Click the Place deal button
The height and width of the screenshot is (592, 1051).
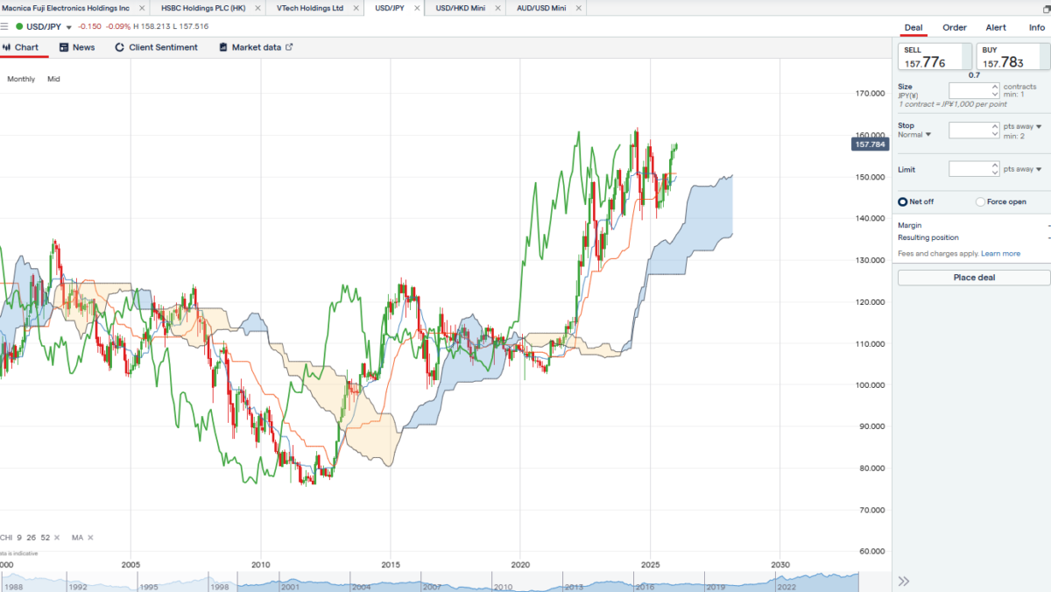(974, 278)
